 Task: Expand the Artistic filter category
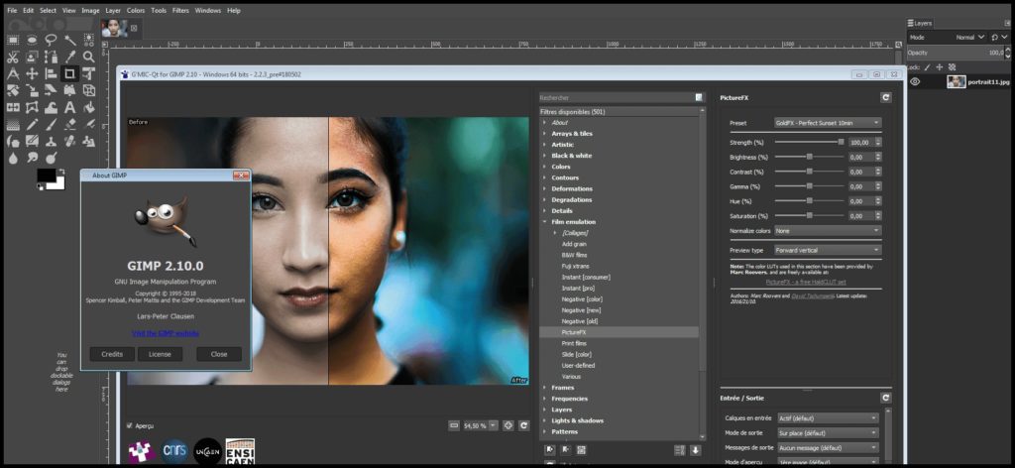tap(544, 145)
